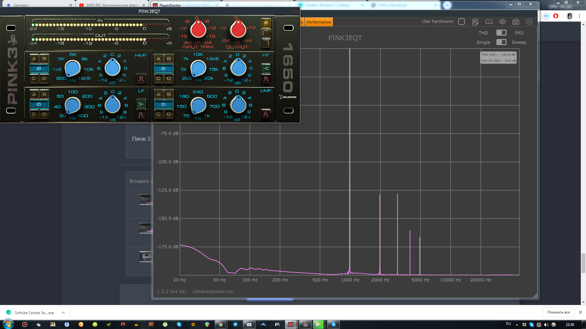Toggle the HF bell shape button
Image resolution: width=586 pixels, height=329 pixels.
[266, 79]
